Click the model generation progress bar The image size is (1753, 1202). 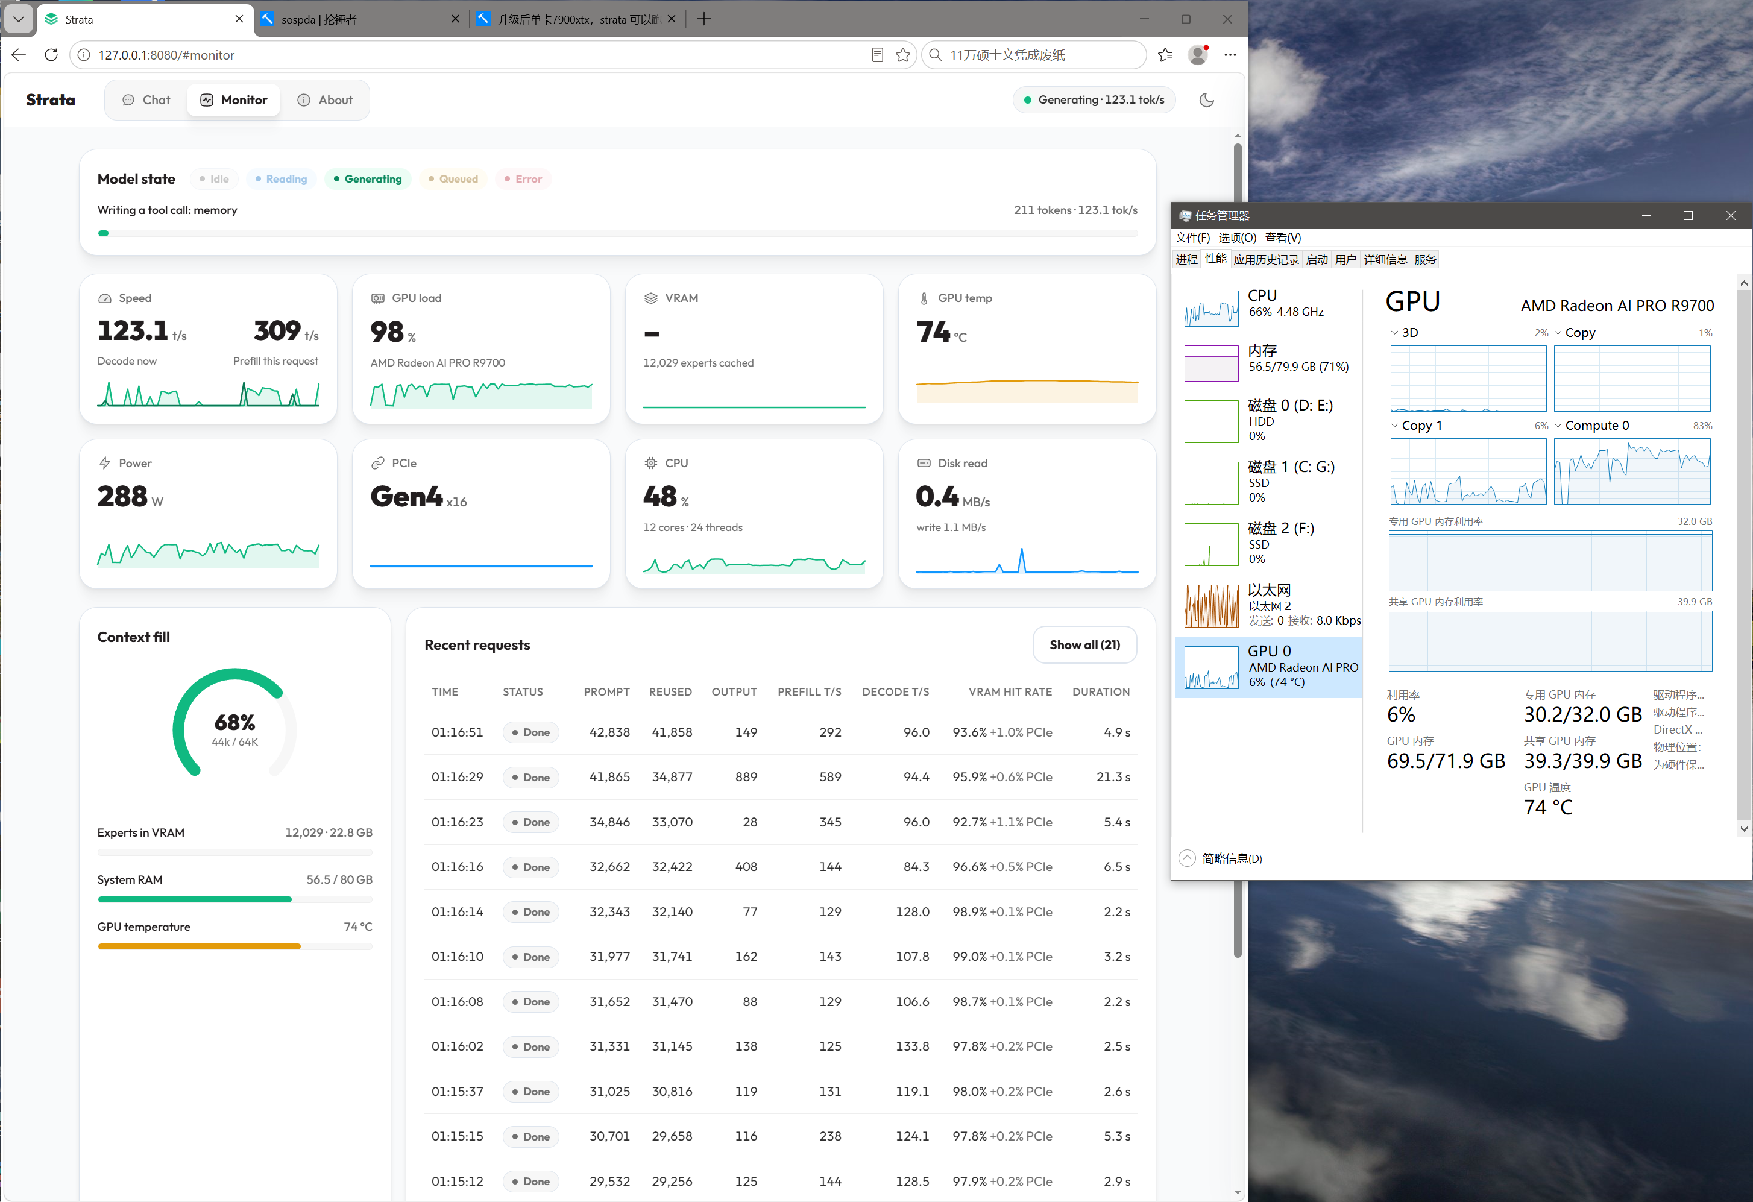click(x=618, y=234)
